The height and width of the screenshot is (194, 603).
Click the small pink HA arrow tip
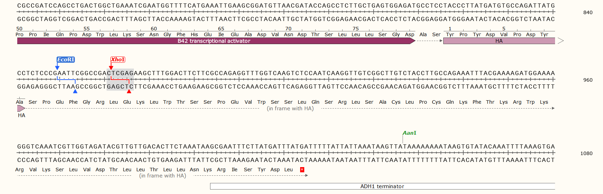pyautogui.click(x=21, y=109)
